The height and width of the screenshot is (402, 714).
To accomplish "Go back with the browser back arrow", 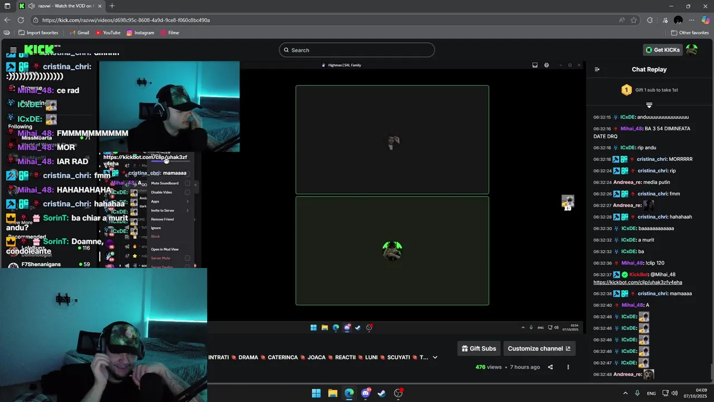I will coord(7,20).
